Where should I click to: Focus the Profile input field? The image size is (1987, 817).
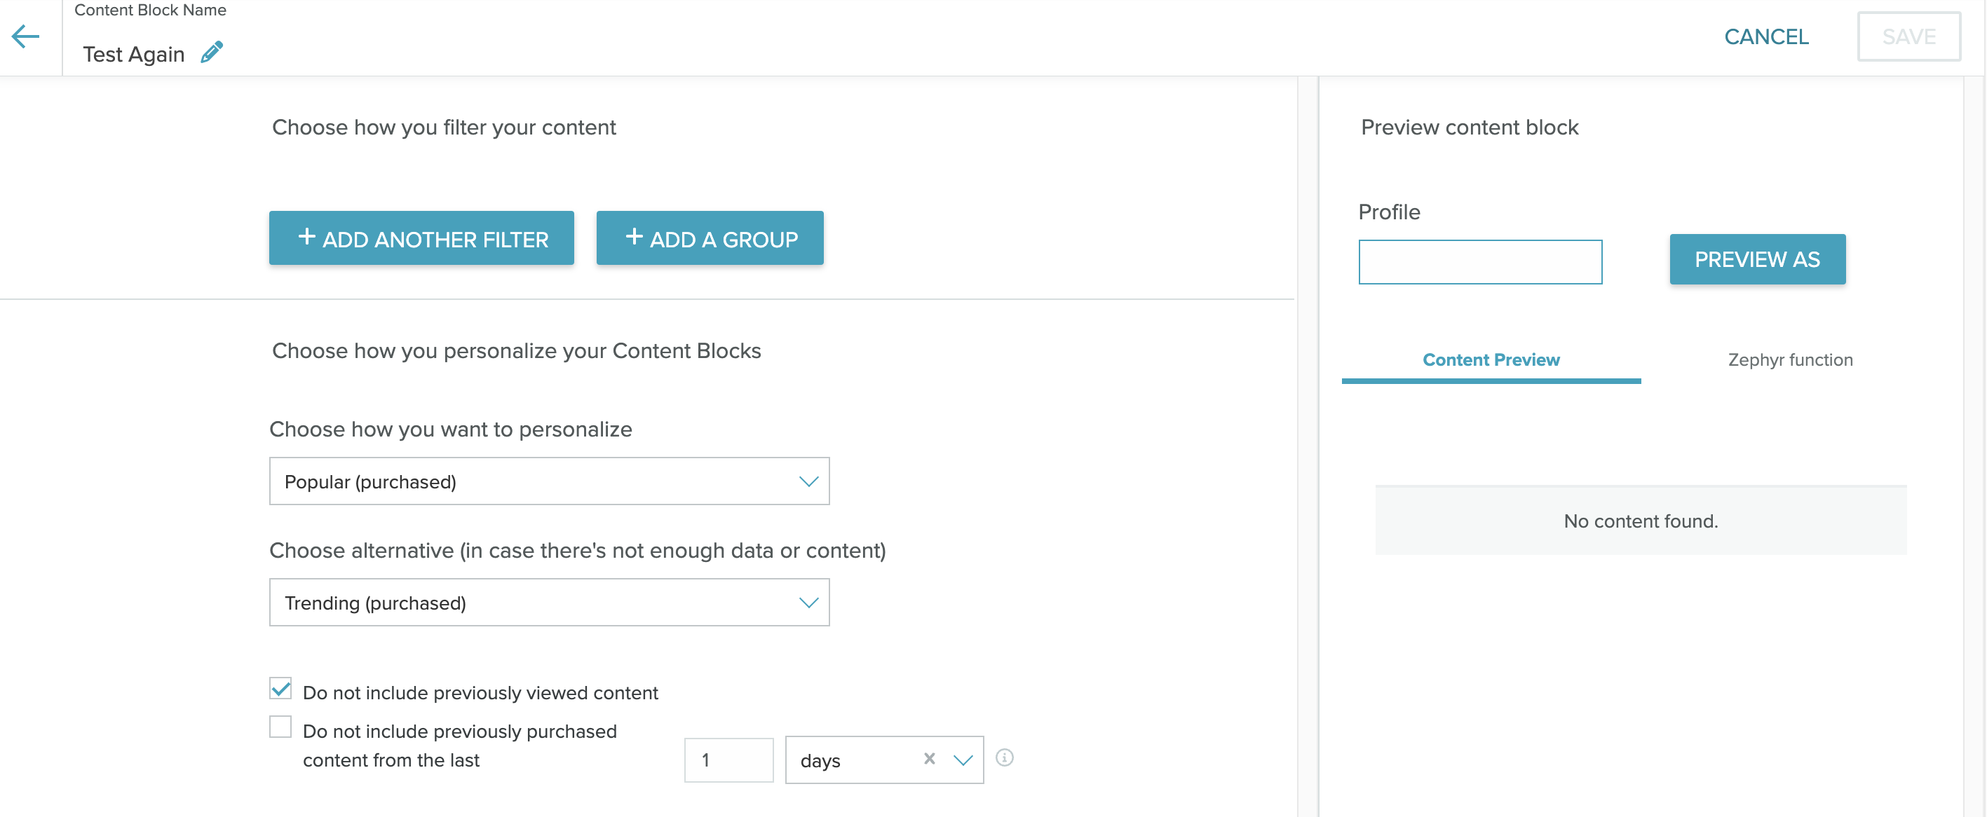[1479, 262]
